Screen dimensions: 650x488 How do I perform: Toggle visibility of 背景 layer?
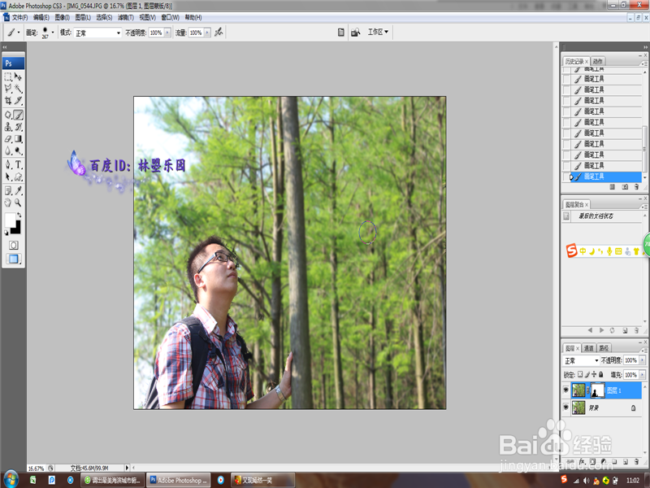[565, 407]
